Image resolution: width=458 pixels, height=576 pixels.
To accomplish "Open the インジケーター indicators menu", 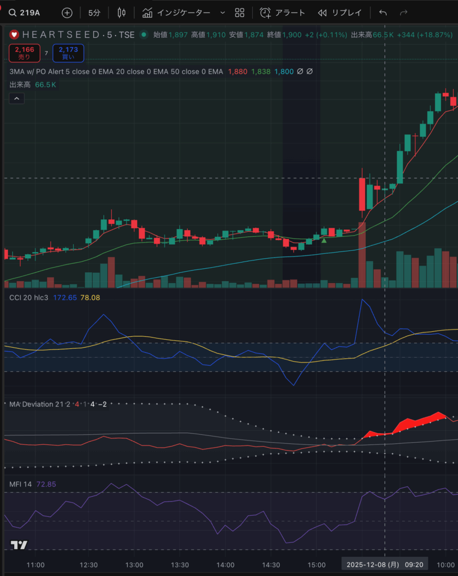I will pyautogui.click(x=176, y=12).
